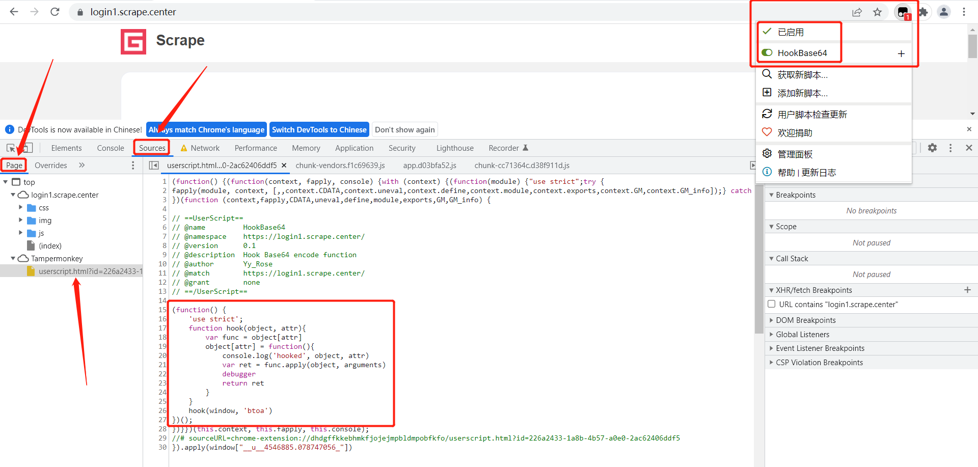Toggle the HookBase64 script switch
This screenshot has height=467, width=978.
(x=768, y=52)
